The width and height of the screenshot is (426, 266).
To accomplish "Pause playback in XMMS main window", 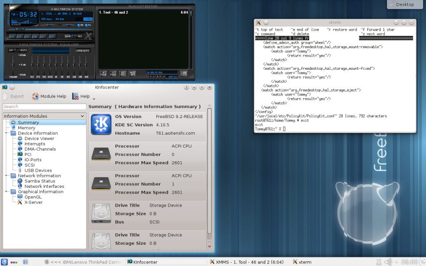I will click(28, 36).
